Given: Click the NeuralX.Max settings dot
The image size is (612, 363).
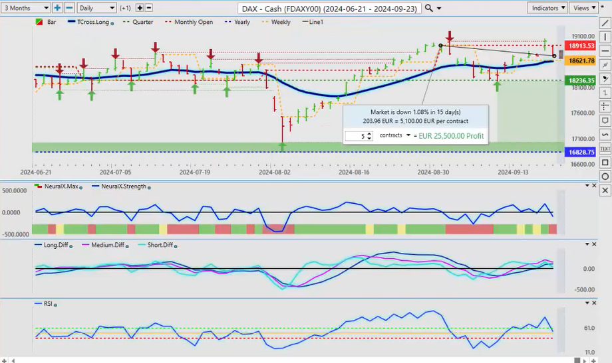Looking at the screenshot, I should click(x=80, y=187).
